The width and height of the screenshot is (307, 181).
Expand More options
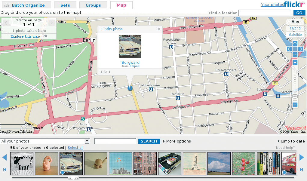pos(177,141)
